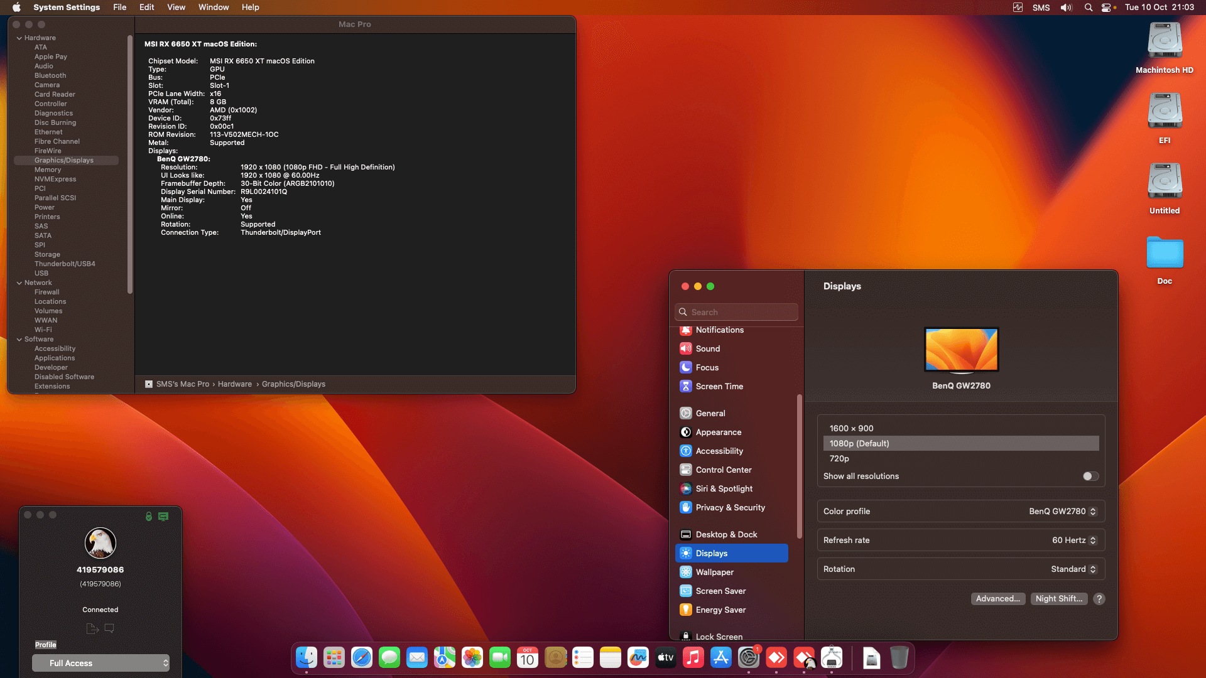
Task: Open Privacy & Security settings
Action: [729, 507]
